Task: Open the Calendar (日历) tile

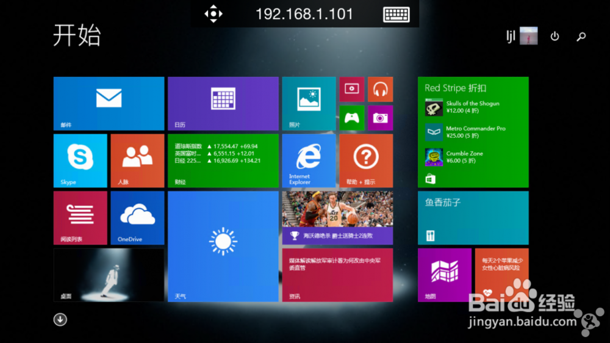Action: [x=223, y=104]
